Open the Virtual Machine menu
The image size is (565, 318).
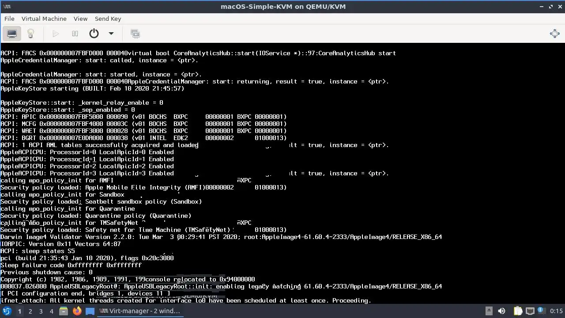click(x=44, y=19)
